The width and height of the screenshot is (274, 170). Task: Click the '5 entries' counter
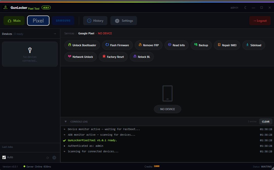click(x=252, y=122)
